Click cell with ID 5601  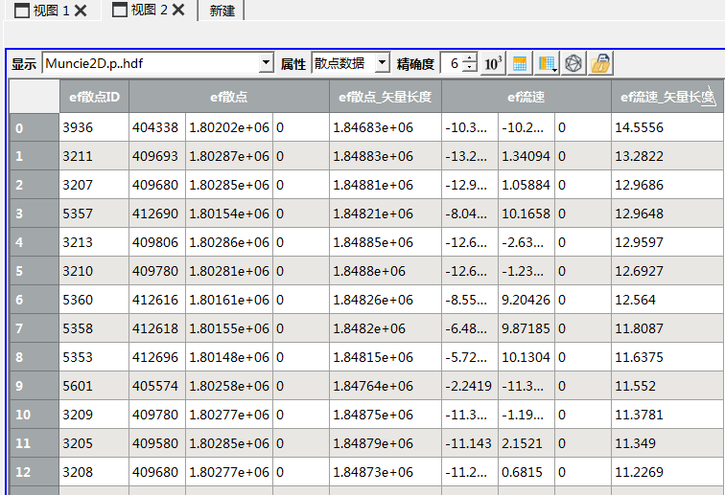[94, 386]
